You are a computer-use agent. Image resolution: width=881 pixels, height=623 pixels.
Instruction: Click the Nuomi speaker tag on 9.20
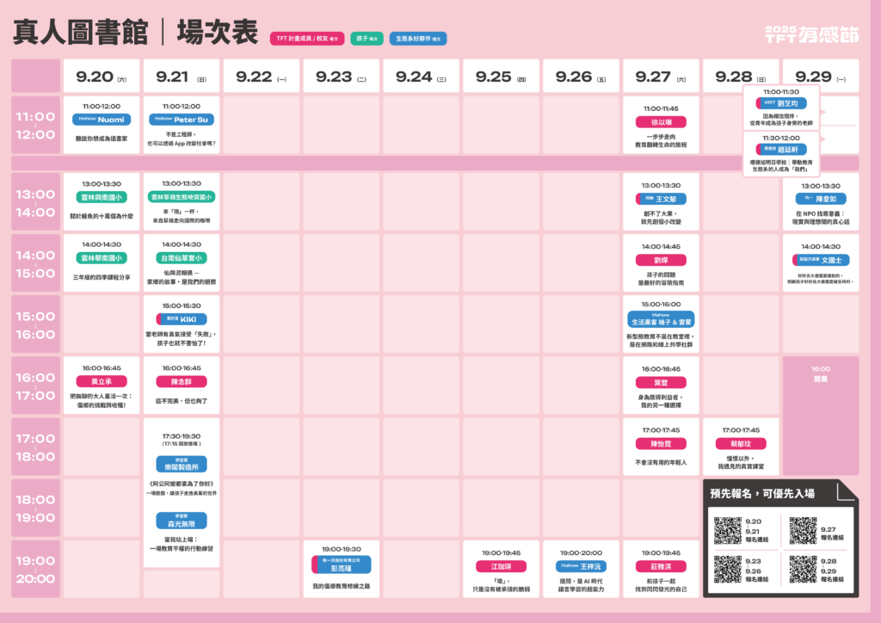[x=102, y=120]
